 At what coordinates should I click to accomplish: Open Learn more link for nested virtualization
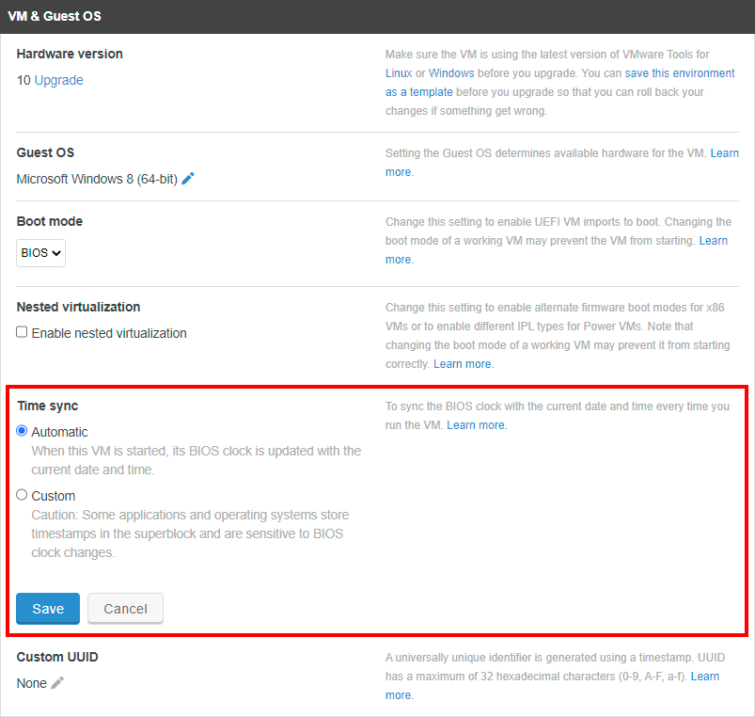point(464,364)
